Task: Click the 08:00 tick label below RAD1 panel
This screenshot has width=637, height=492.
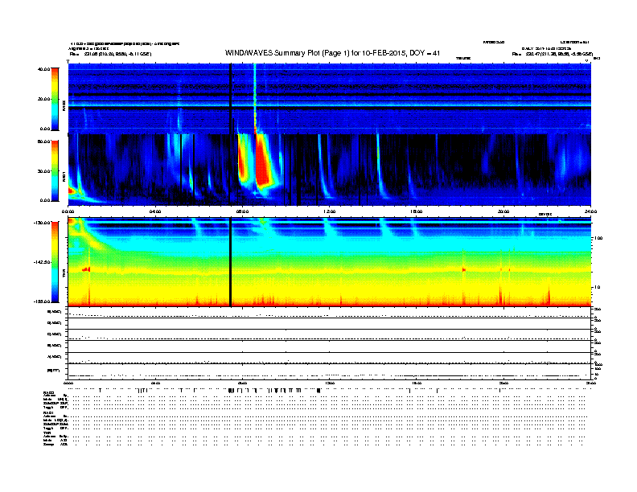Action: [242, 211]
